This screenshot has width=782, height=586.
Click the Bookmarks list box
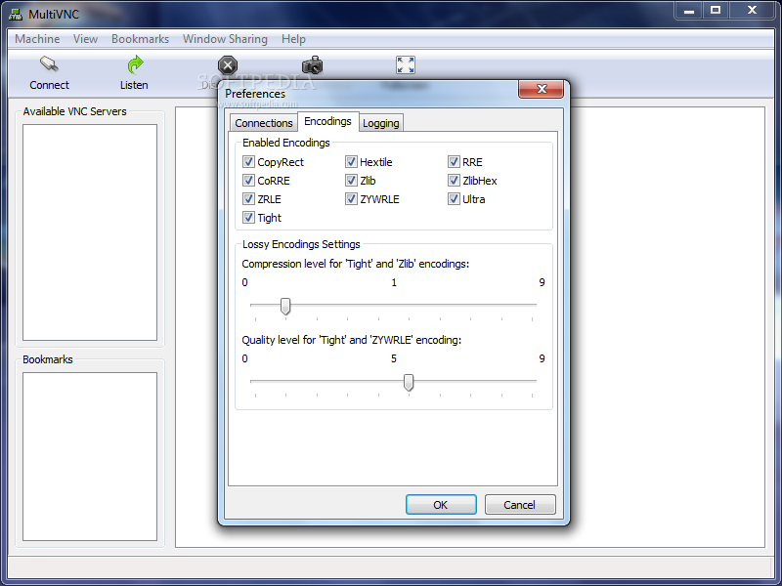coord(90,456)
